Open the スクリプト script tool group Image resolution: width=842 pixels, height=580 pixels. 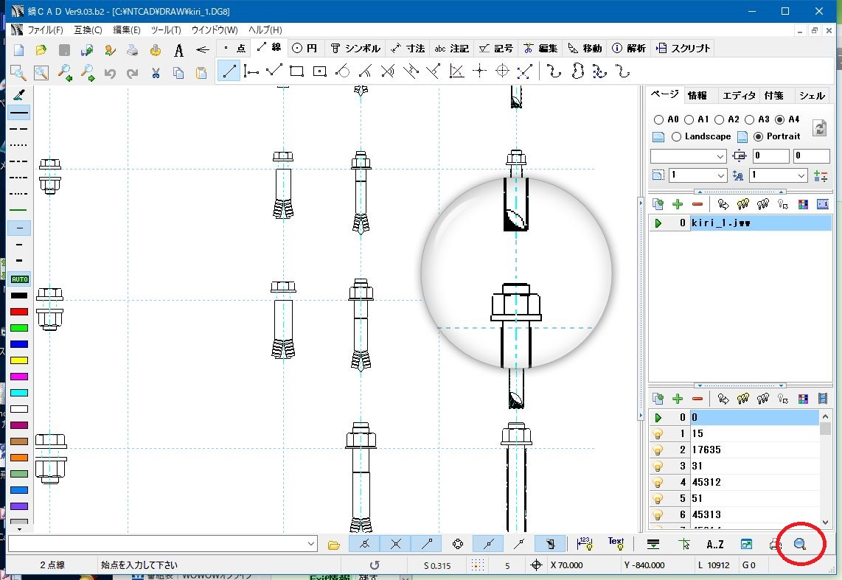click(683, 49)
